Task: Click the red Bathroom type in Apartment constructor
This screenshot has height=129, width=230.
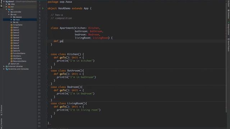Action: (x=96, y=31)
